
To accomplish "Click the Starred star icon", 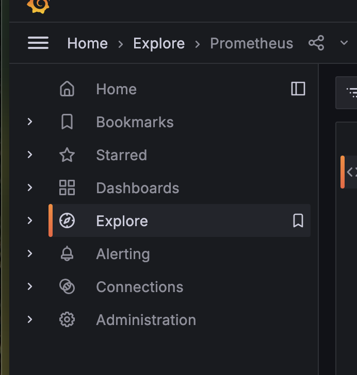I will [x=67, y=155].
